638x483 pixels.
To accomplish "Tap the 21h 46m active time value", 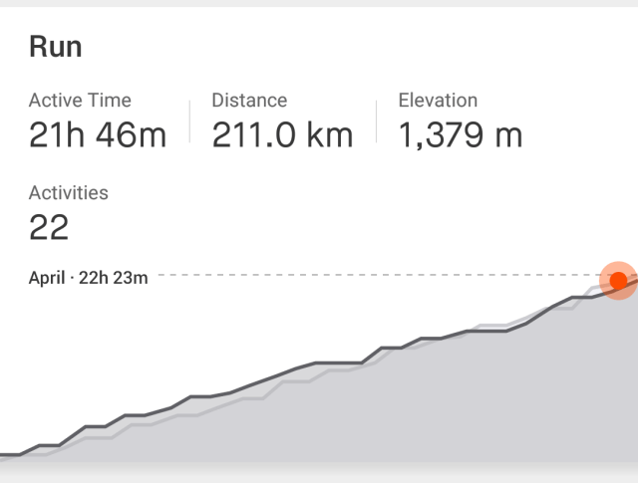I will tap(97, 134).
